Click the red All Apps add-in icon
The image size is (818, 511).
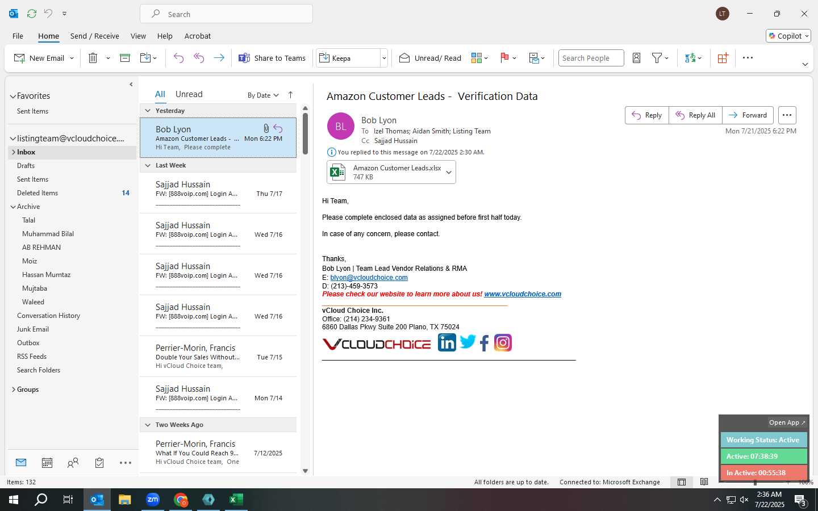click(723, 58)
